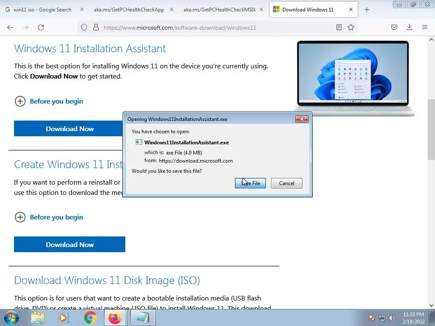Open a new tab with the plus icon
Screen dimensions: 435x326
(x=367, y=10)
